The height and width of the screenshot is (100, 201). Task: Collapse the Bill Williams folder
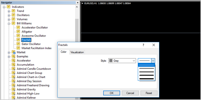click(9, 24)
